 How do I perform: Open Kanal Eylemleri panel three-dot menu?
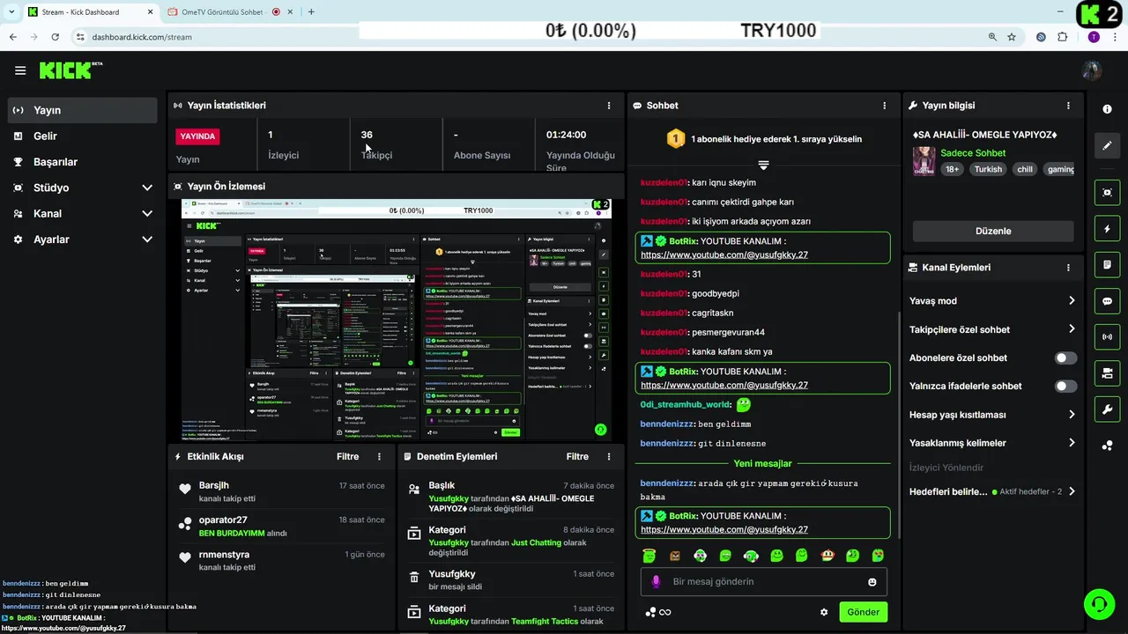1069,268
